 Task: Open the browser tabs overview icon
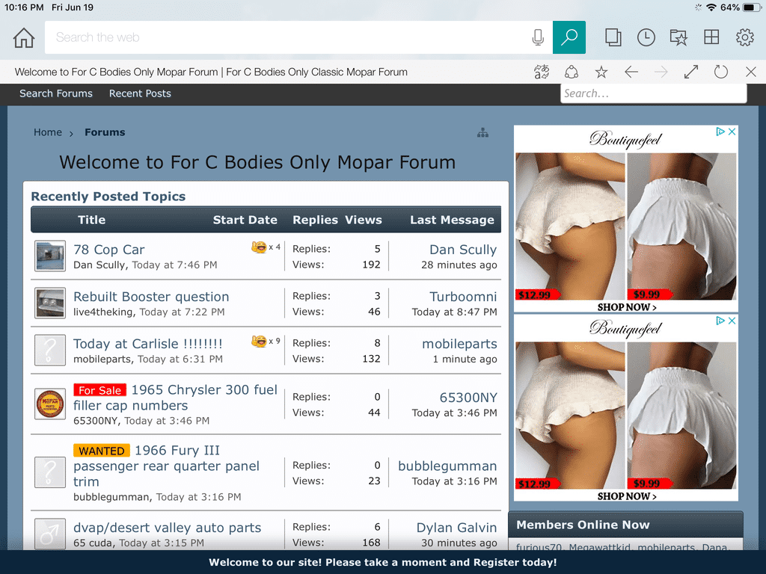tap(613, 37)
